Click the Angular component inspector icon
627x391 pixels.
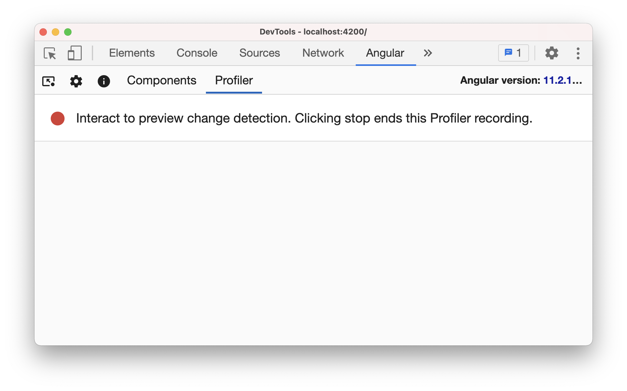(x=48, y=81)
